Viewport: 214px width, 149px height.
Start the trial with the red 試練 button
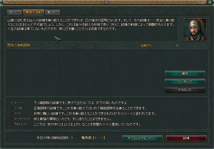(x=186, y=138)
